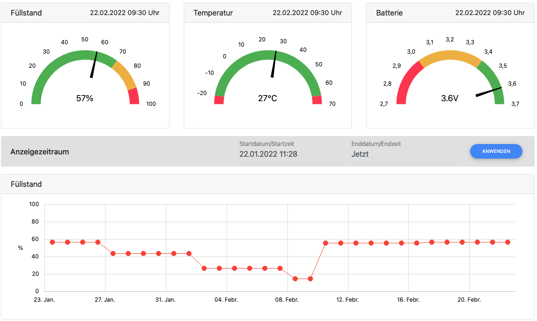
Task: Click the needle of the Temperatur gauge
Action: (x=274, y=64)
